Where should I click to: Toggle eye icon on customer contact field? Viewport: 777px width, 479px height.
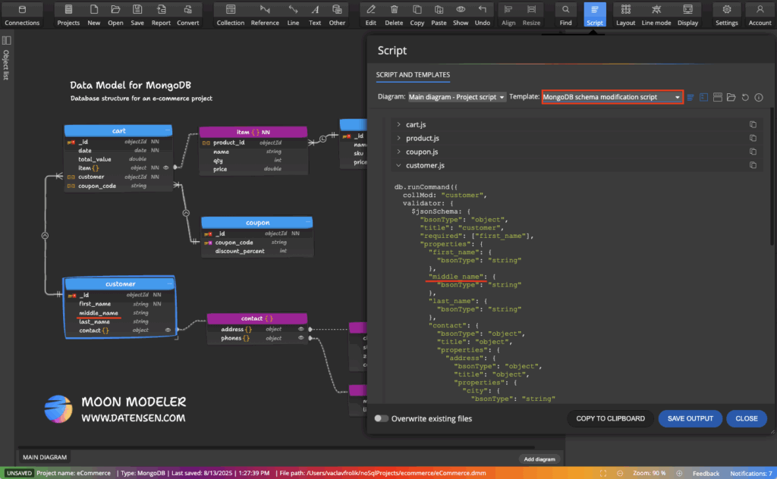point(168,330)
